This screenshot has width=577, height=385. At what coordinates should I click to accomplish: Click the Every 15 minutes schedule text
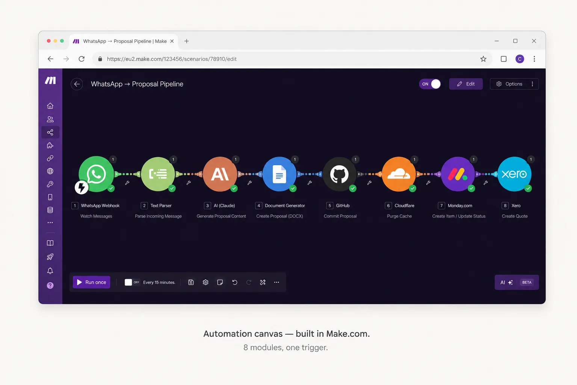[x=159, y=282]
